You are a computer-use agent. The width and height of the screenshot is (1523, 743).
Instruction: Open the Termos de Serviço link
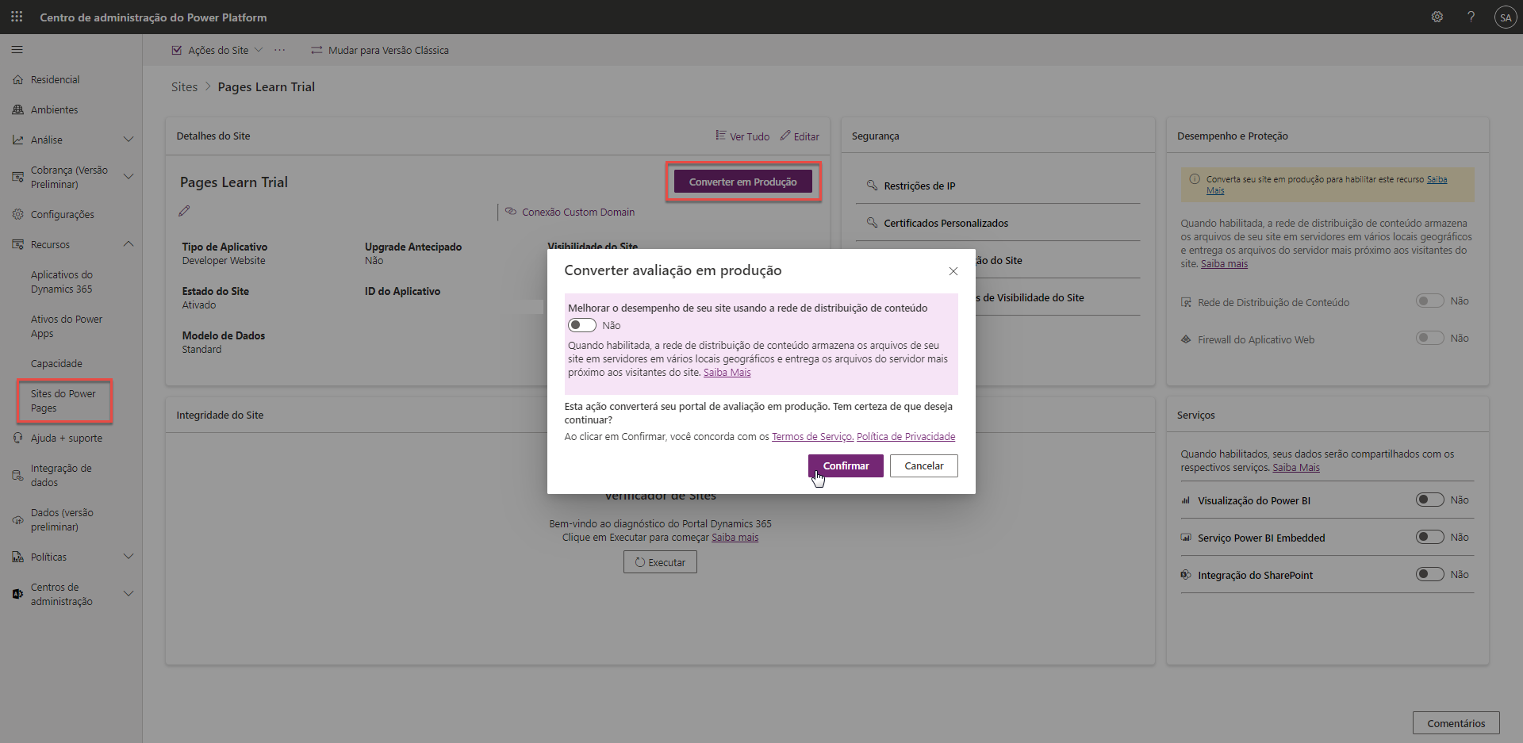(x=812, y=436)
